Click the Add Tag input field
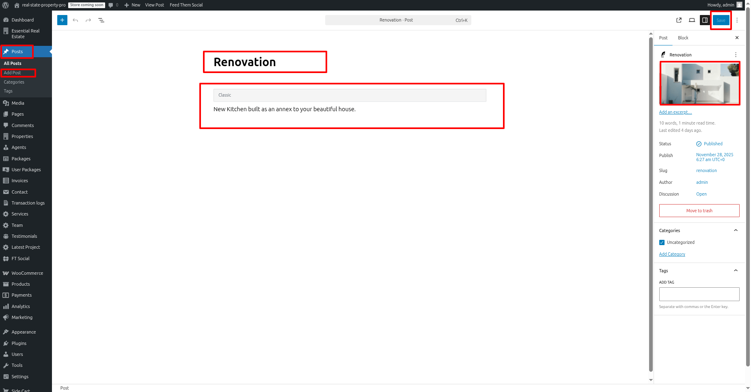This screenshot has height=392, width=751. (699, 294)
